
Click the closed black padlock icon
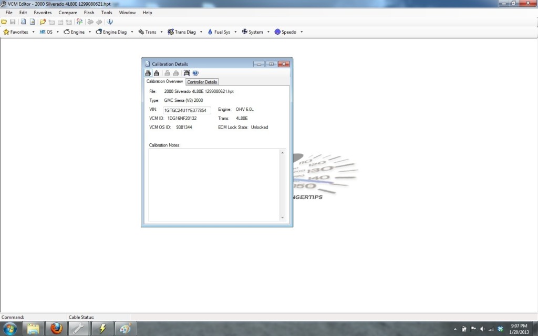157,73
